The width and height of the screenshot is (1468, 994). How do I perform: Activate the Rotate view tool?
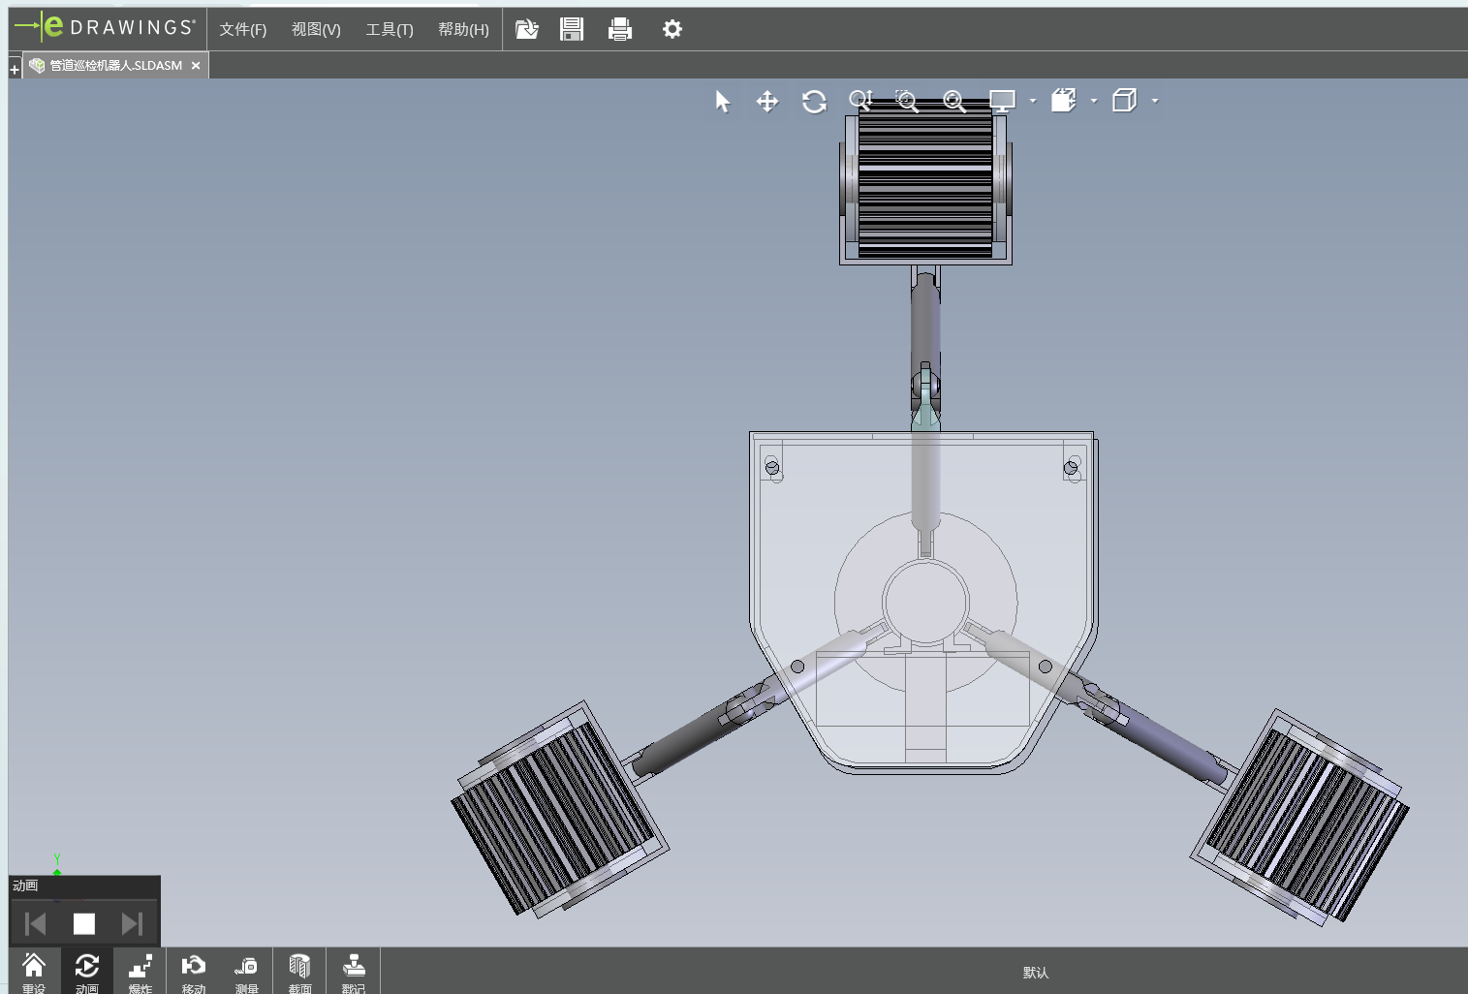814,102
